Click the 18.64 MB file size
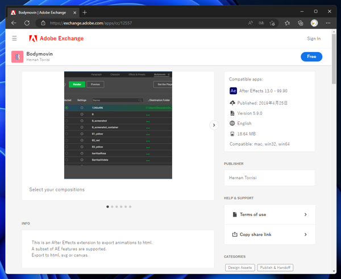341x279 pixels. pyautogui.click(x=247, y=134)
